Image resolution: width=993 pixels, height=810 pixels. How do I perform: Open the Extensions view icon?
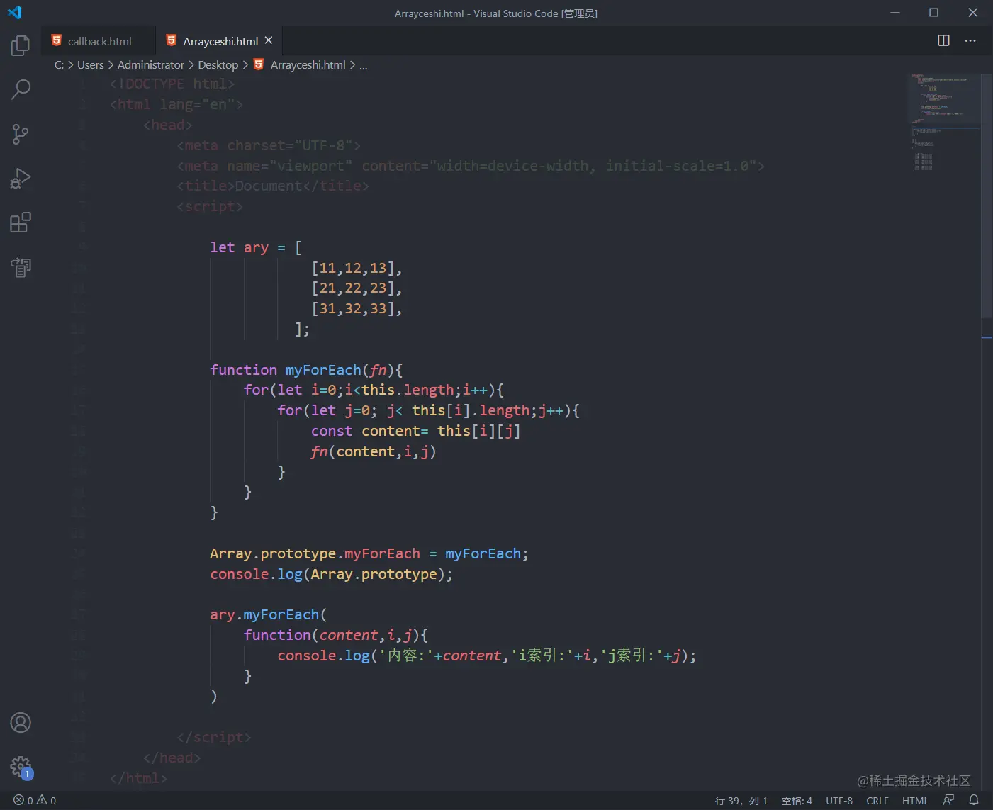coord(20,222)
